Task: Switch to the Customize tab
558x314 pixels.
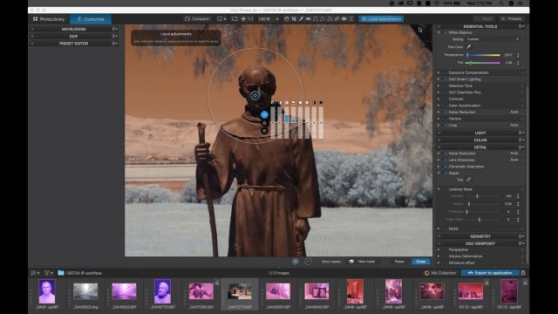Action: (x=91, y=19)
